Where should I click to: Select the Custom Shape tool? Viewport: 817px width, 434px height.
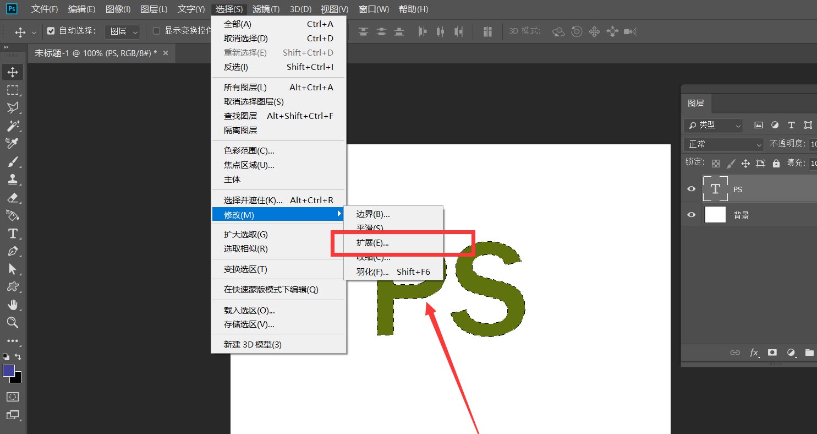(13, 287)
